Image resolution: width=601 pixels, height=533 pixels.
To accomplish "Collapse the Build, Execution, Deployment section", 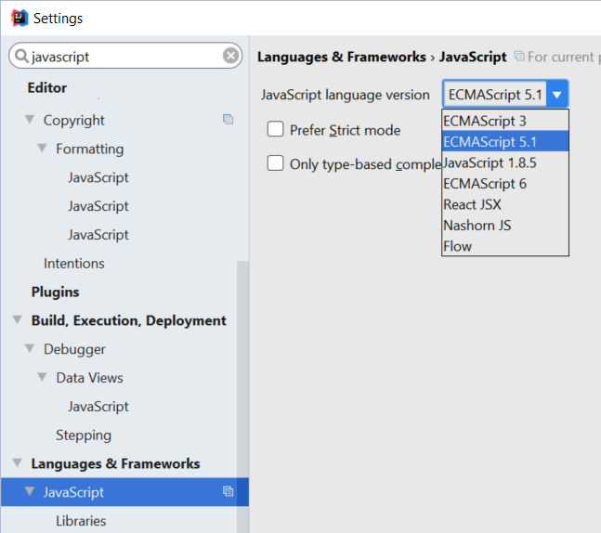I will pyautogui.click(x=17, y=320).
